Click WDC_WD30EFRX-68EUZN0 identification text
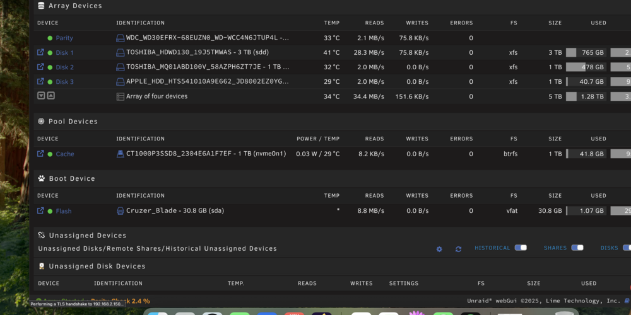The image size is (631, 315). [208, 38]
